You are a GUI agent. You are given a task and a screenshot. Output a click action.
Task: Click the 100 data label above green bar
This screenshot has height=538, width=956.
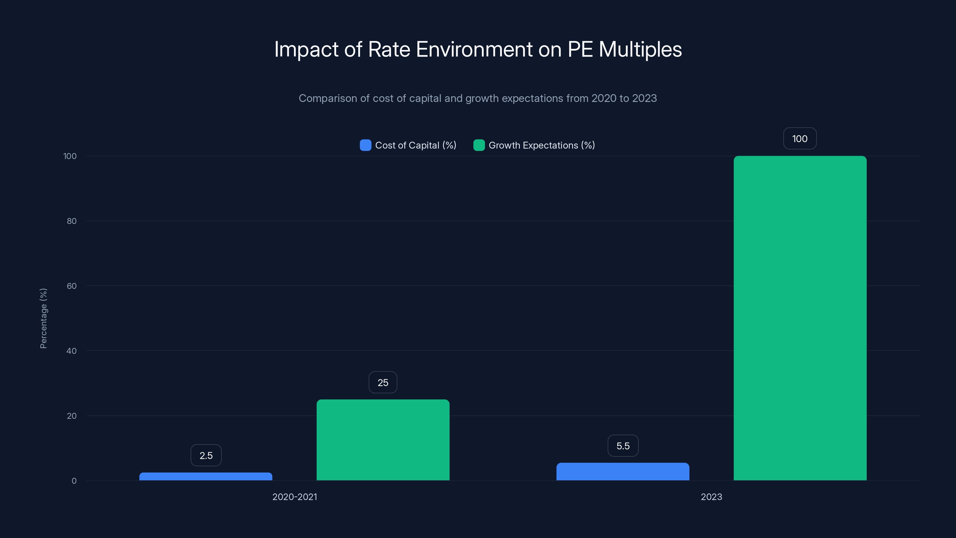[800, 138]
